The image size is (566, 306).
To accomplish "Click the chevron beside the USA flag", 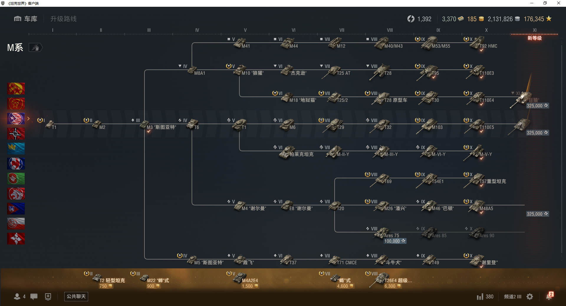I will (29, 119).
